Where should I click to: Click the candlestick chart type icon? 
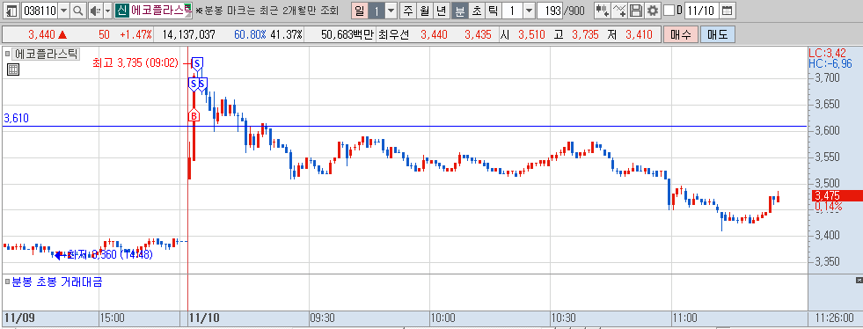[x=603, y=11]
